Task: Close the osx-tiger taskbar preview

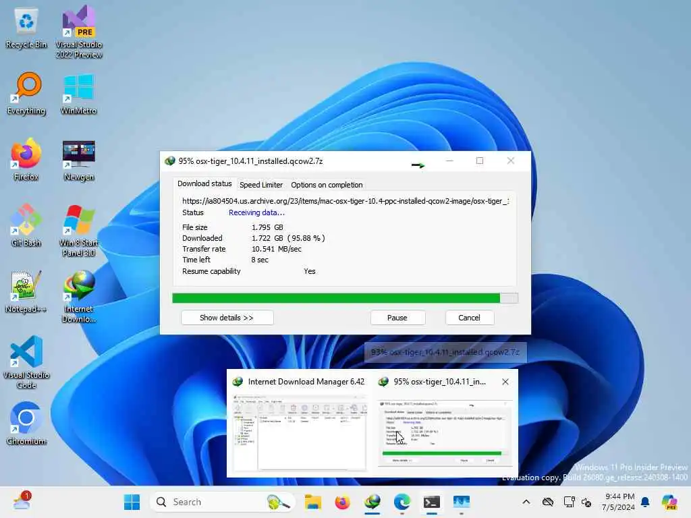Action: [505, 382]
